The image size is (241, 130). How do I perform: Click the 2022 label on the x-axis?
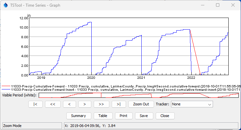point(191,78)
